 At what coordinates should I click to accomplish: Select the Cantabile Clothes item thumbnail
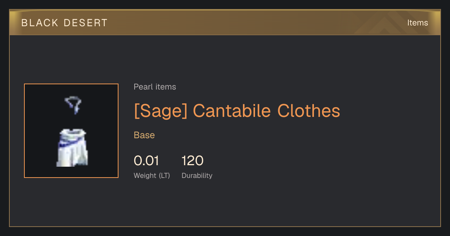[71, 131]
